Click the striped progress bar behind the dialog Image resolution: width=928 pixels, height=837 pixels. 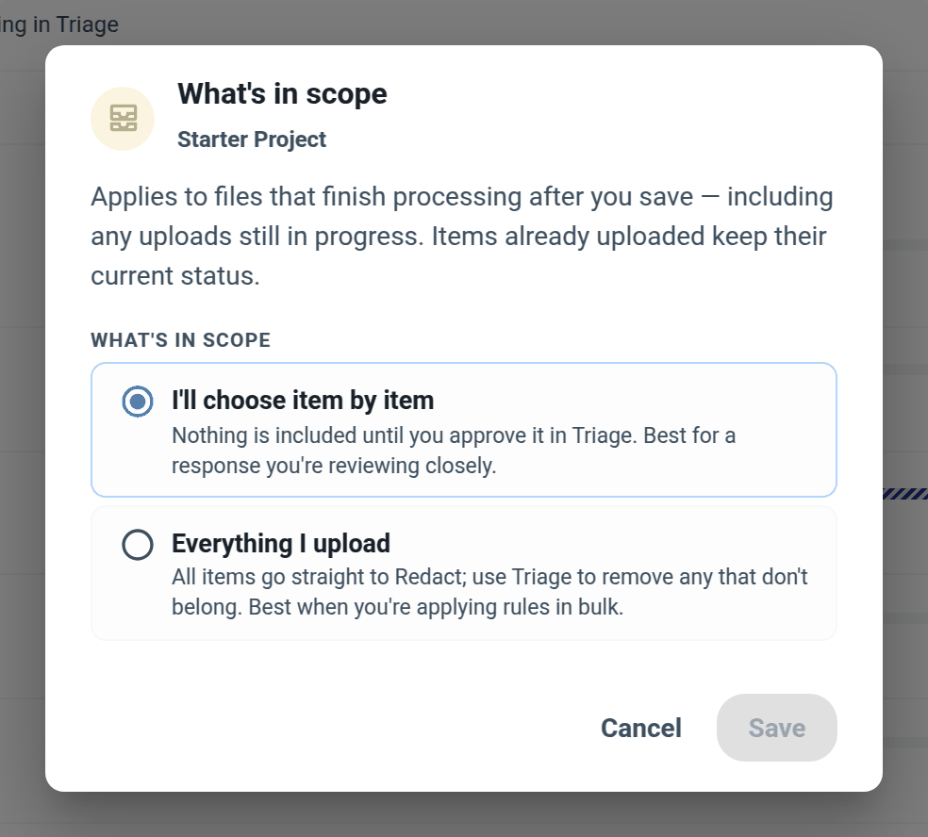click(x=905, y=494)
